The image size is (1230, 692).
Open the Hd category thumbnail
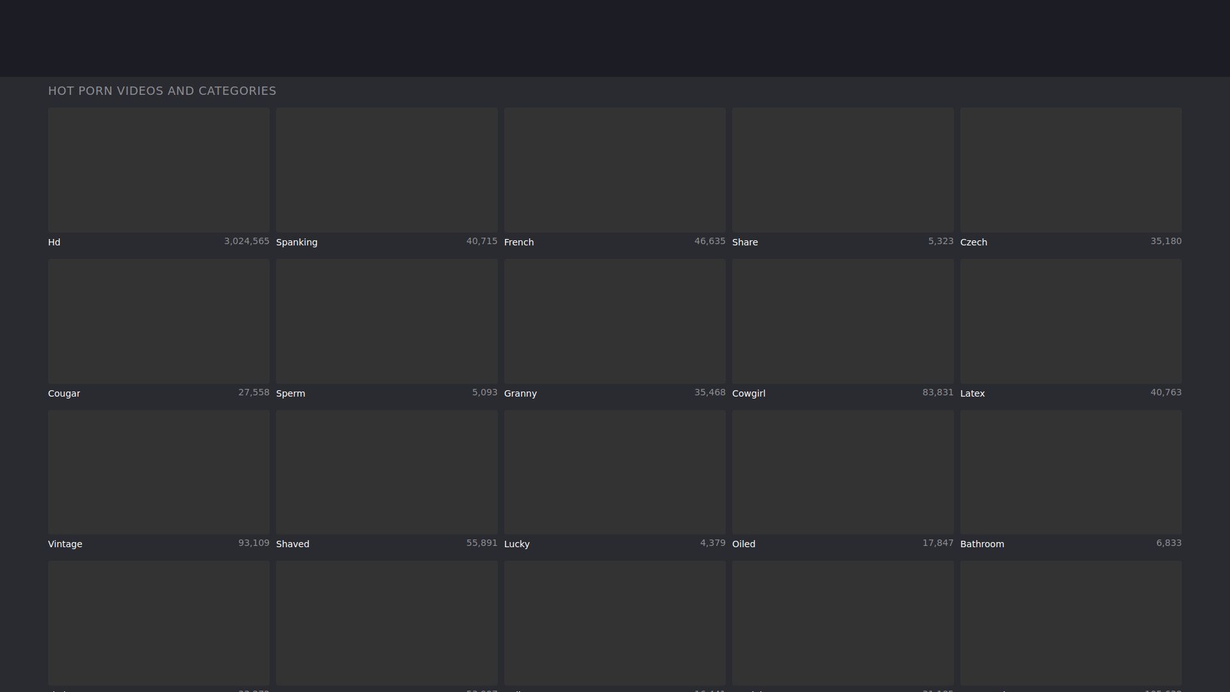tap(158, 170)
